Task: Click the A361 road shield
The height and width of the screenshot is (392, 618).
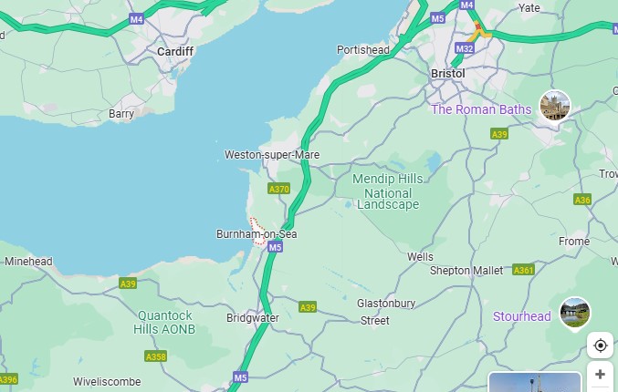Action: coord(523,270)
